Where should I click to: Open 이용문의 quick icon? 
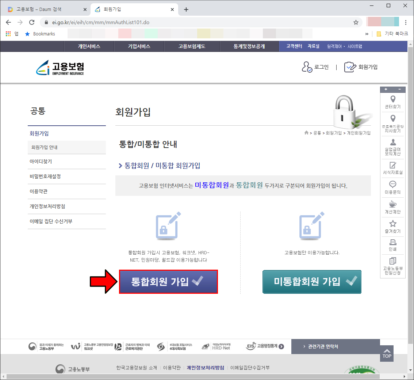392,187
